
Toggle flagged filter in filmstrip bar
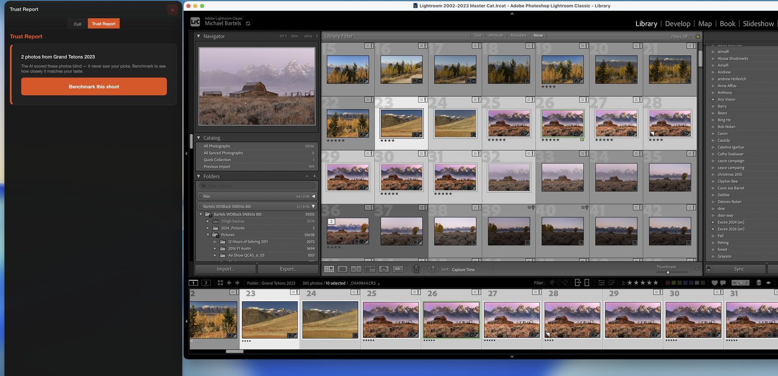point(552,283)
